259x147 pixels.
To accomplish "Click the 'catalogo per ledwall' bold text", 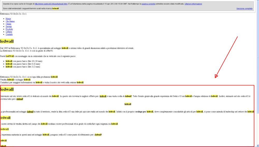I will point(144,112).
